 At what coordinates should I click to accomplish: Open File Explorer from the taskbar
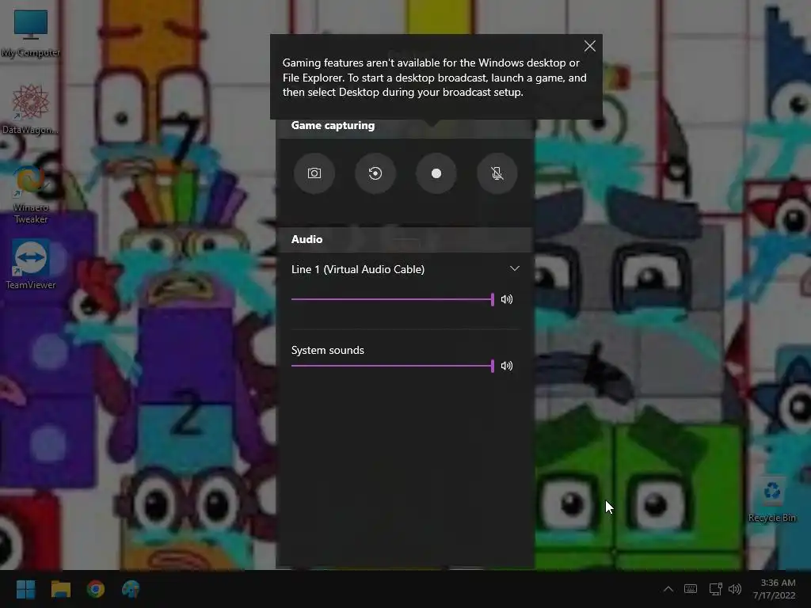[60, 589]
